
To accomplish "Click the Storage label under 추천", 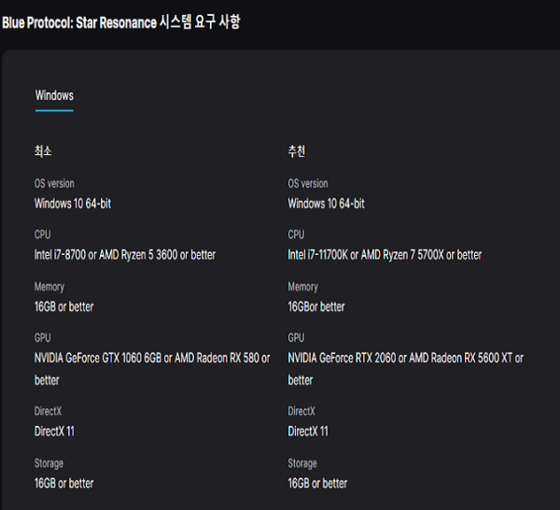I will tap(302, 463).
